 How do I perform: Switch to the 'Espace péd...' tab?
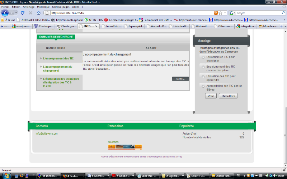(134, 26)
